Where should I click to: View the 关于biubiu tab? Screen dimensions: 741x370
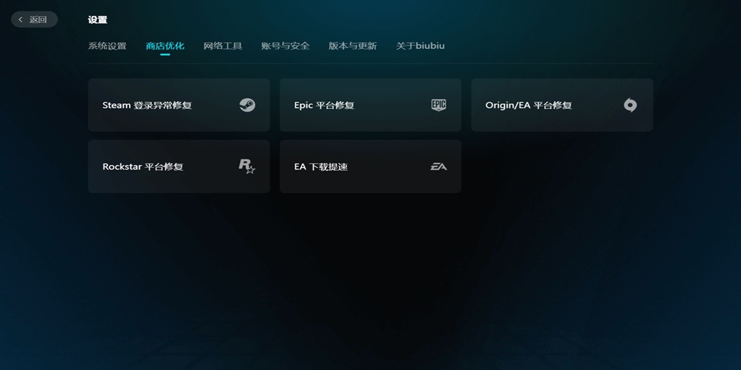[419, 45]
